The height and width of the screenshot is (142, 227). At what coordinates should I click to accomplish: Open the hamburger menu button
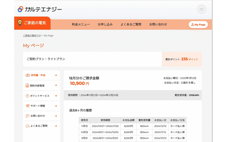201,9
